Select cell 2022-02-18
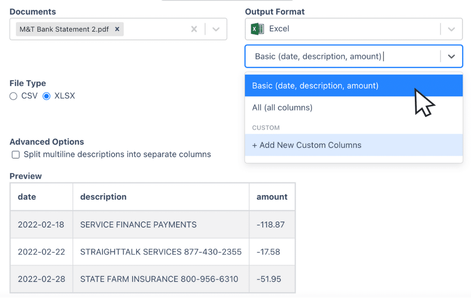471x298 pixels. click(x=42, y=225)
